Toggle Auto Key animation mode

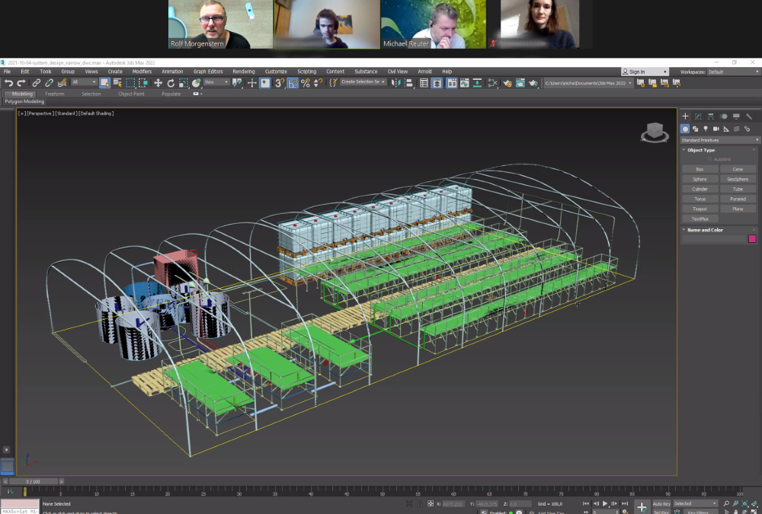pos(661,503)
